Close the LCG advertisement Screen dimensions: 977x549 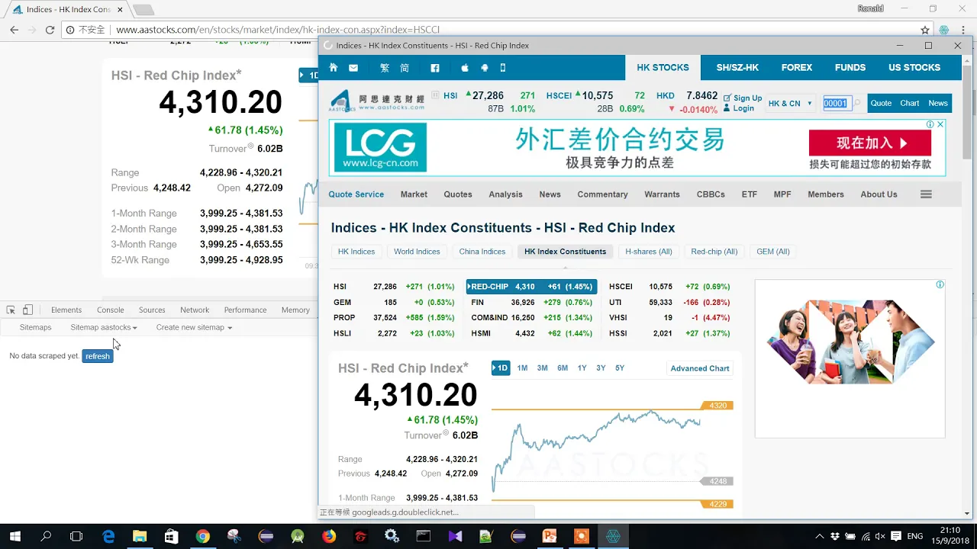click(940, 124)
